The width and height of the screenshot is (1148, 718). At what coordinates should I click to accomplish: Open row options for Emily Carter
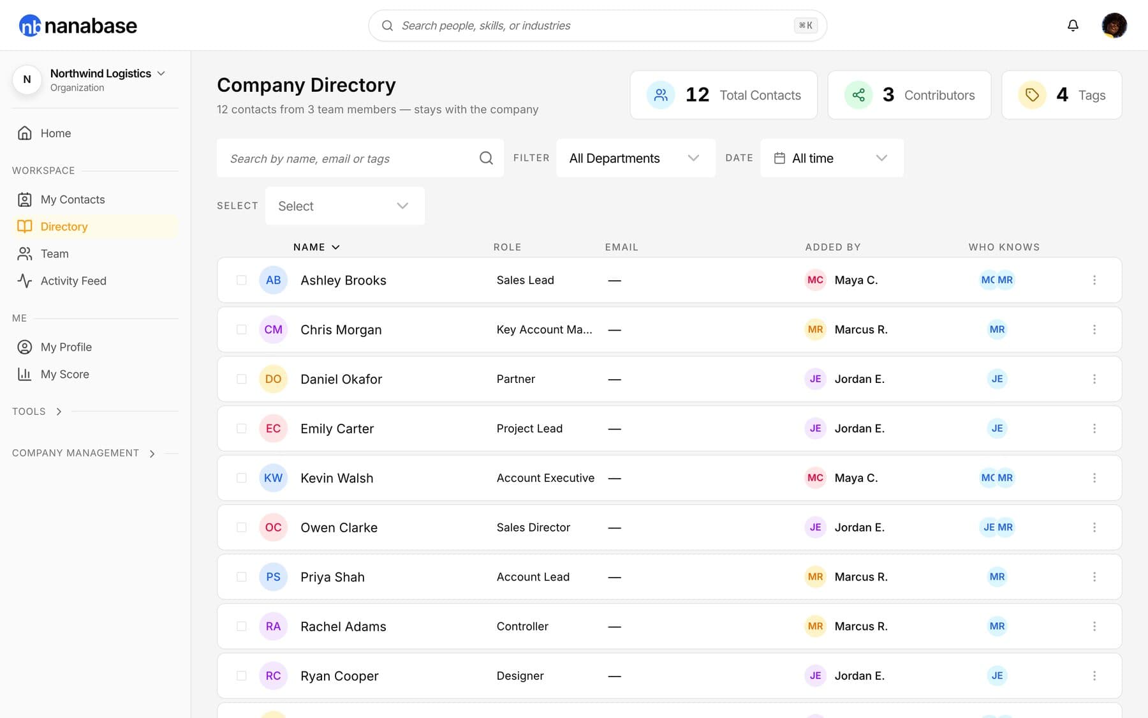(1094, 428)
